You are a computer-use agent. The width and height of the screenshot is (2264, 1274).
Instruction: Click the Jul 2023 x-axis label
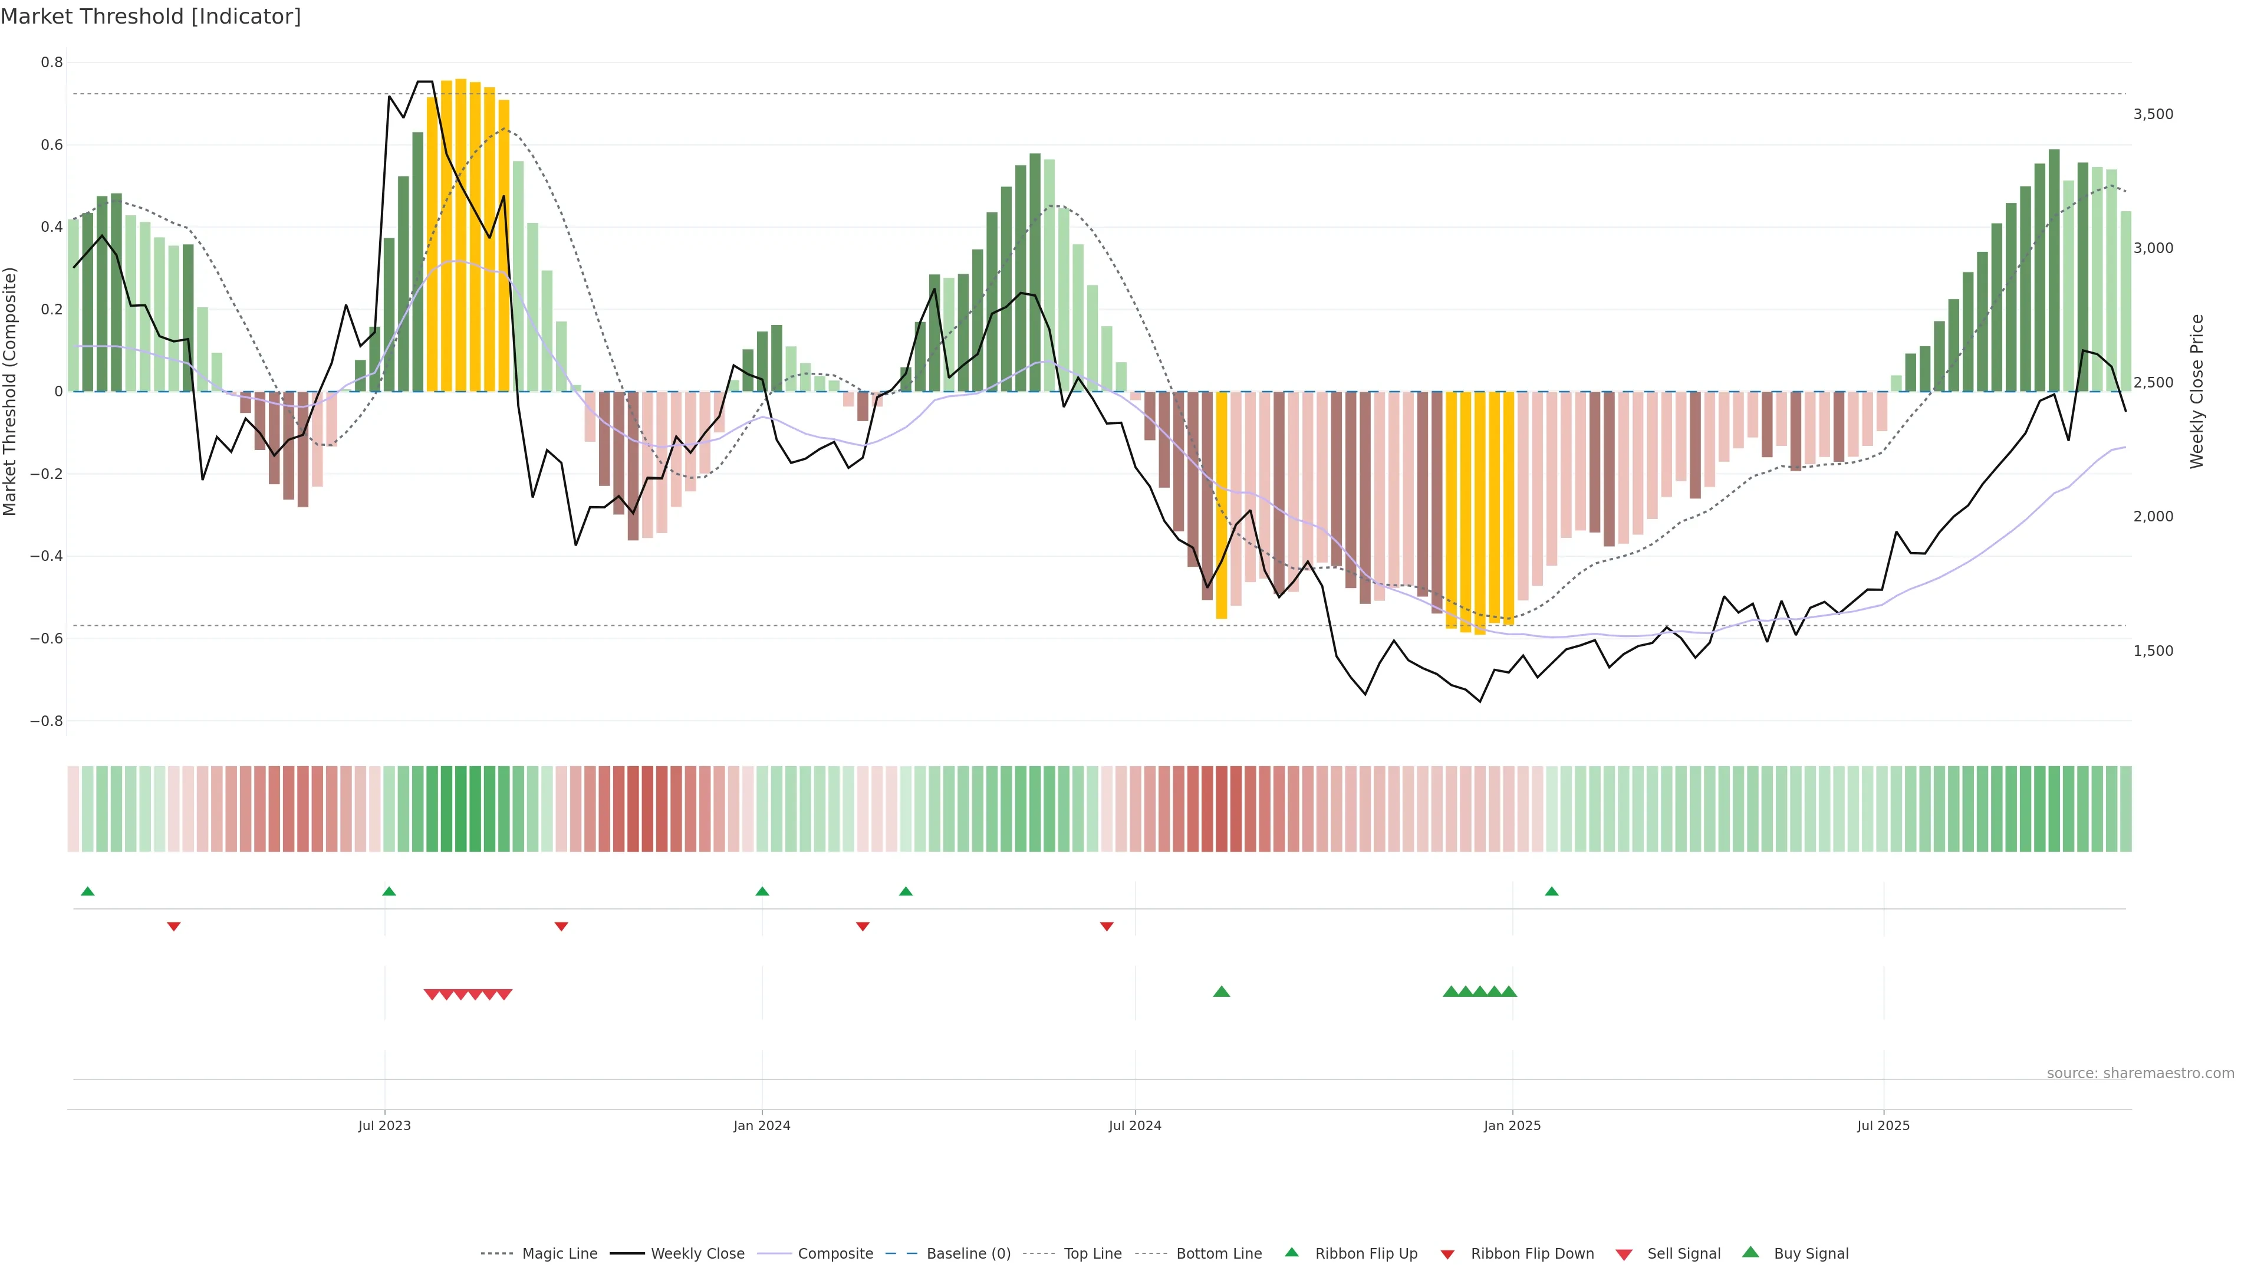(384, 1125)
